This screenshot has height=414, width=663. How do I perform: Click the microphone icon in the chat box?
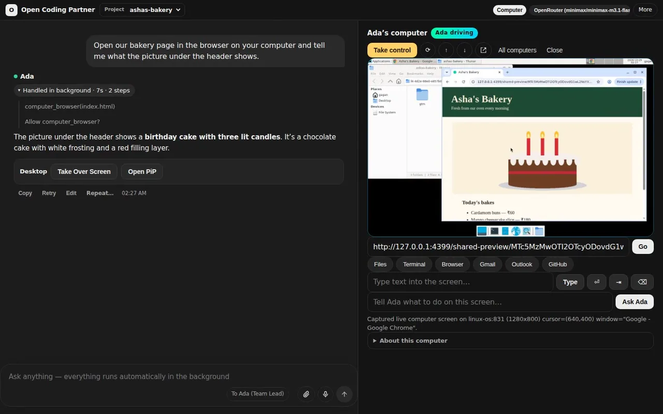click(x=325, y=394)
